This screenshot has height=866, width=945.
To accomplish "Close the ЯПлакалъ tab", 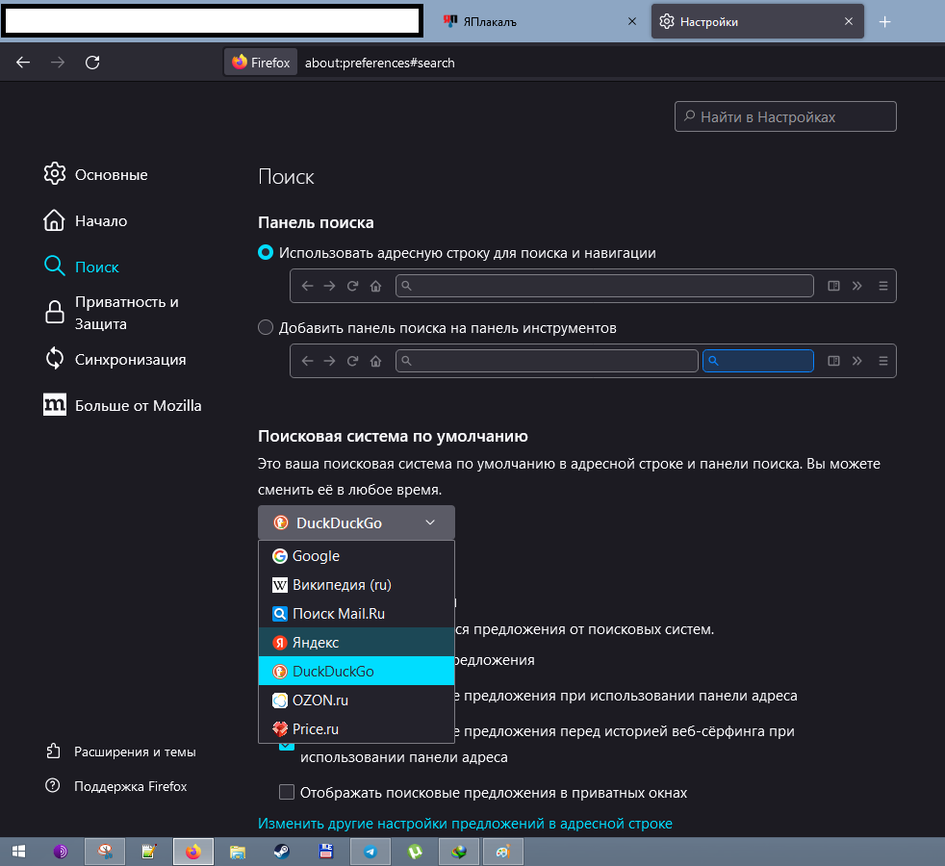I will pos(632,22).
